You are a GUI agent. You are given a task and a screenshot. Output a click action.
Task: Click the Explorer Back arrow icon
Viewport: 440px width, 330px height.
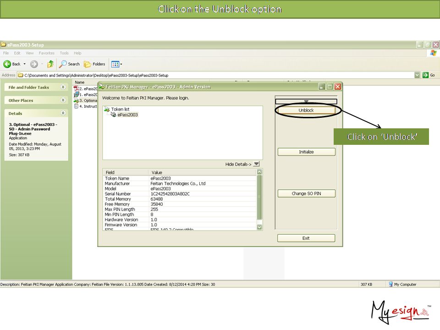point(7,64)
